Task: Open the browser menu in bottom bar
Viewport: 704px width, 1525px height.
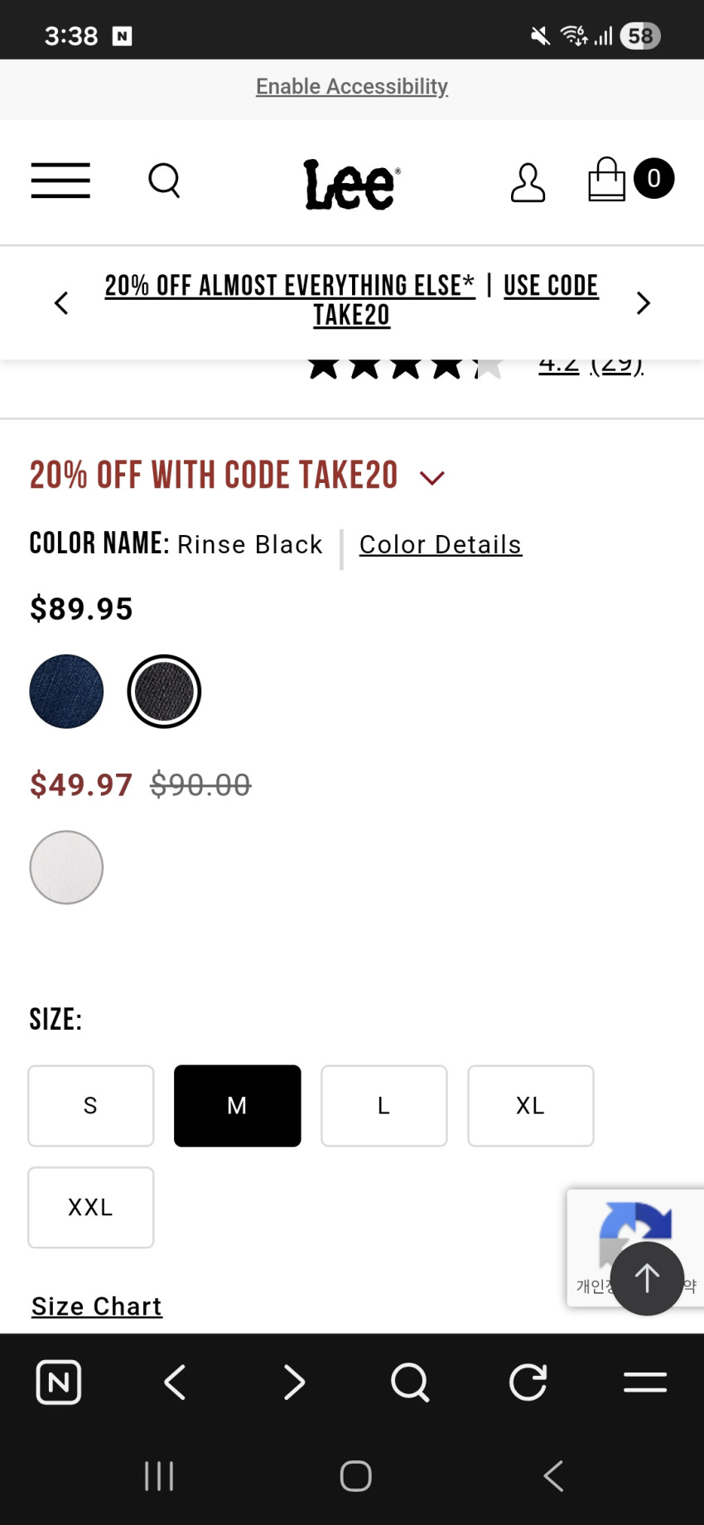Action: 645,1382
